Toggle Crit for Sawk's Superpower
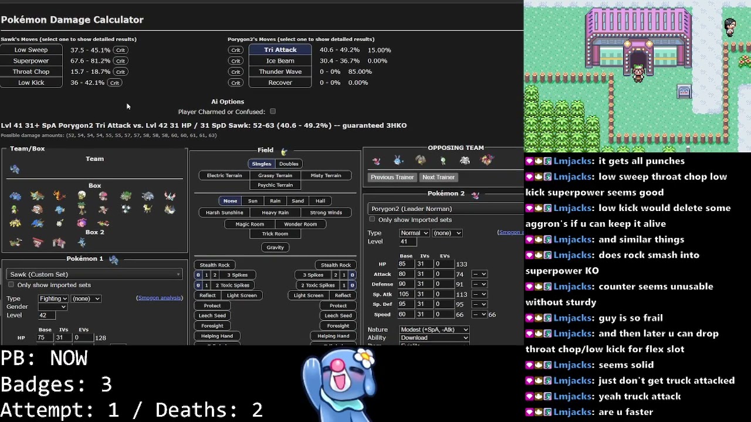The width and height of the screenshot is (751, 422). 120,61
